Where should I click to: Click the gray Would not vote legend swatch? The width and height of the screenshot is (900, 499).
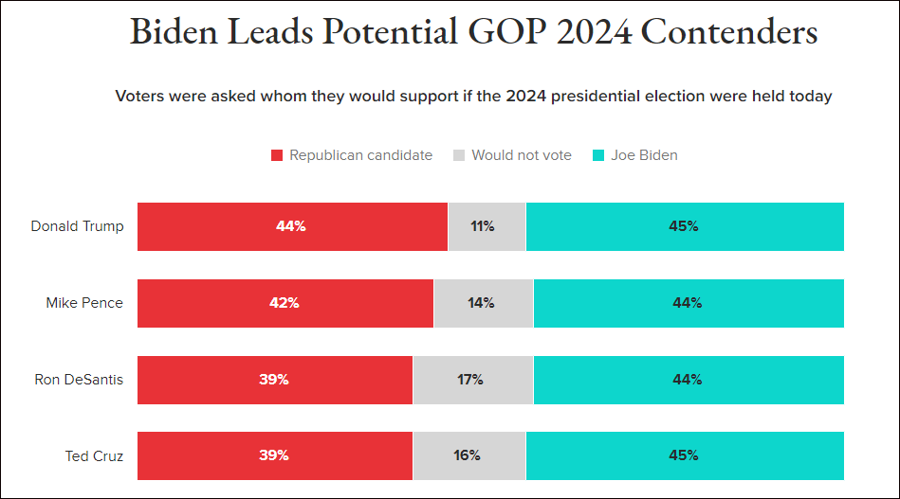pos(459,155)
